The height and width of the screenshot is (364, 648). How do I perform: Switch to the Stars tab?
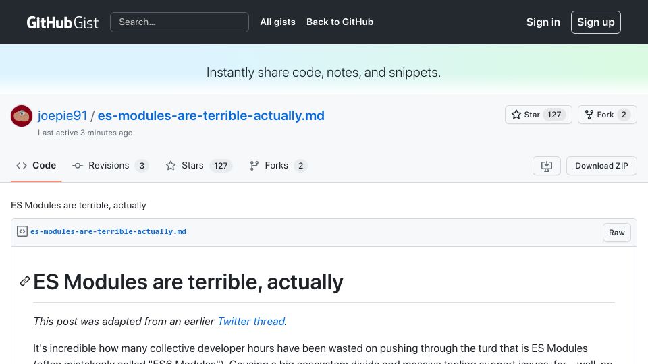pos(198,166)
